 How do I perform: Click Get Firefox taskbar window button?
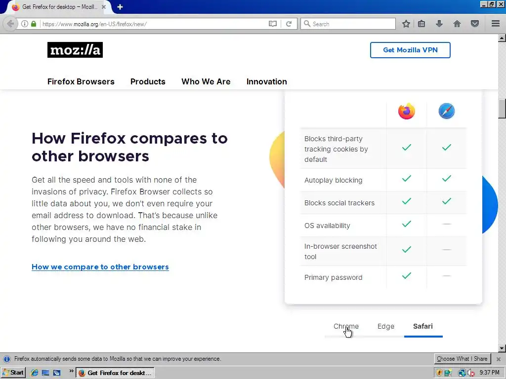tap(115, 373)
